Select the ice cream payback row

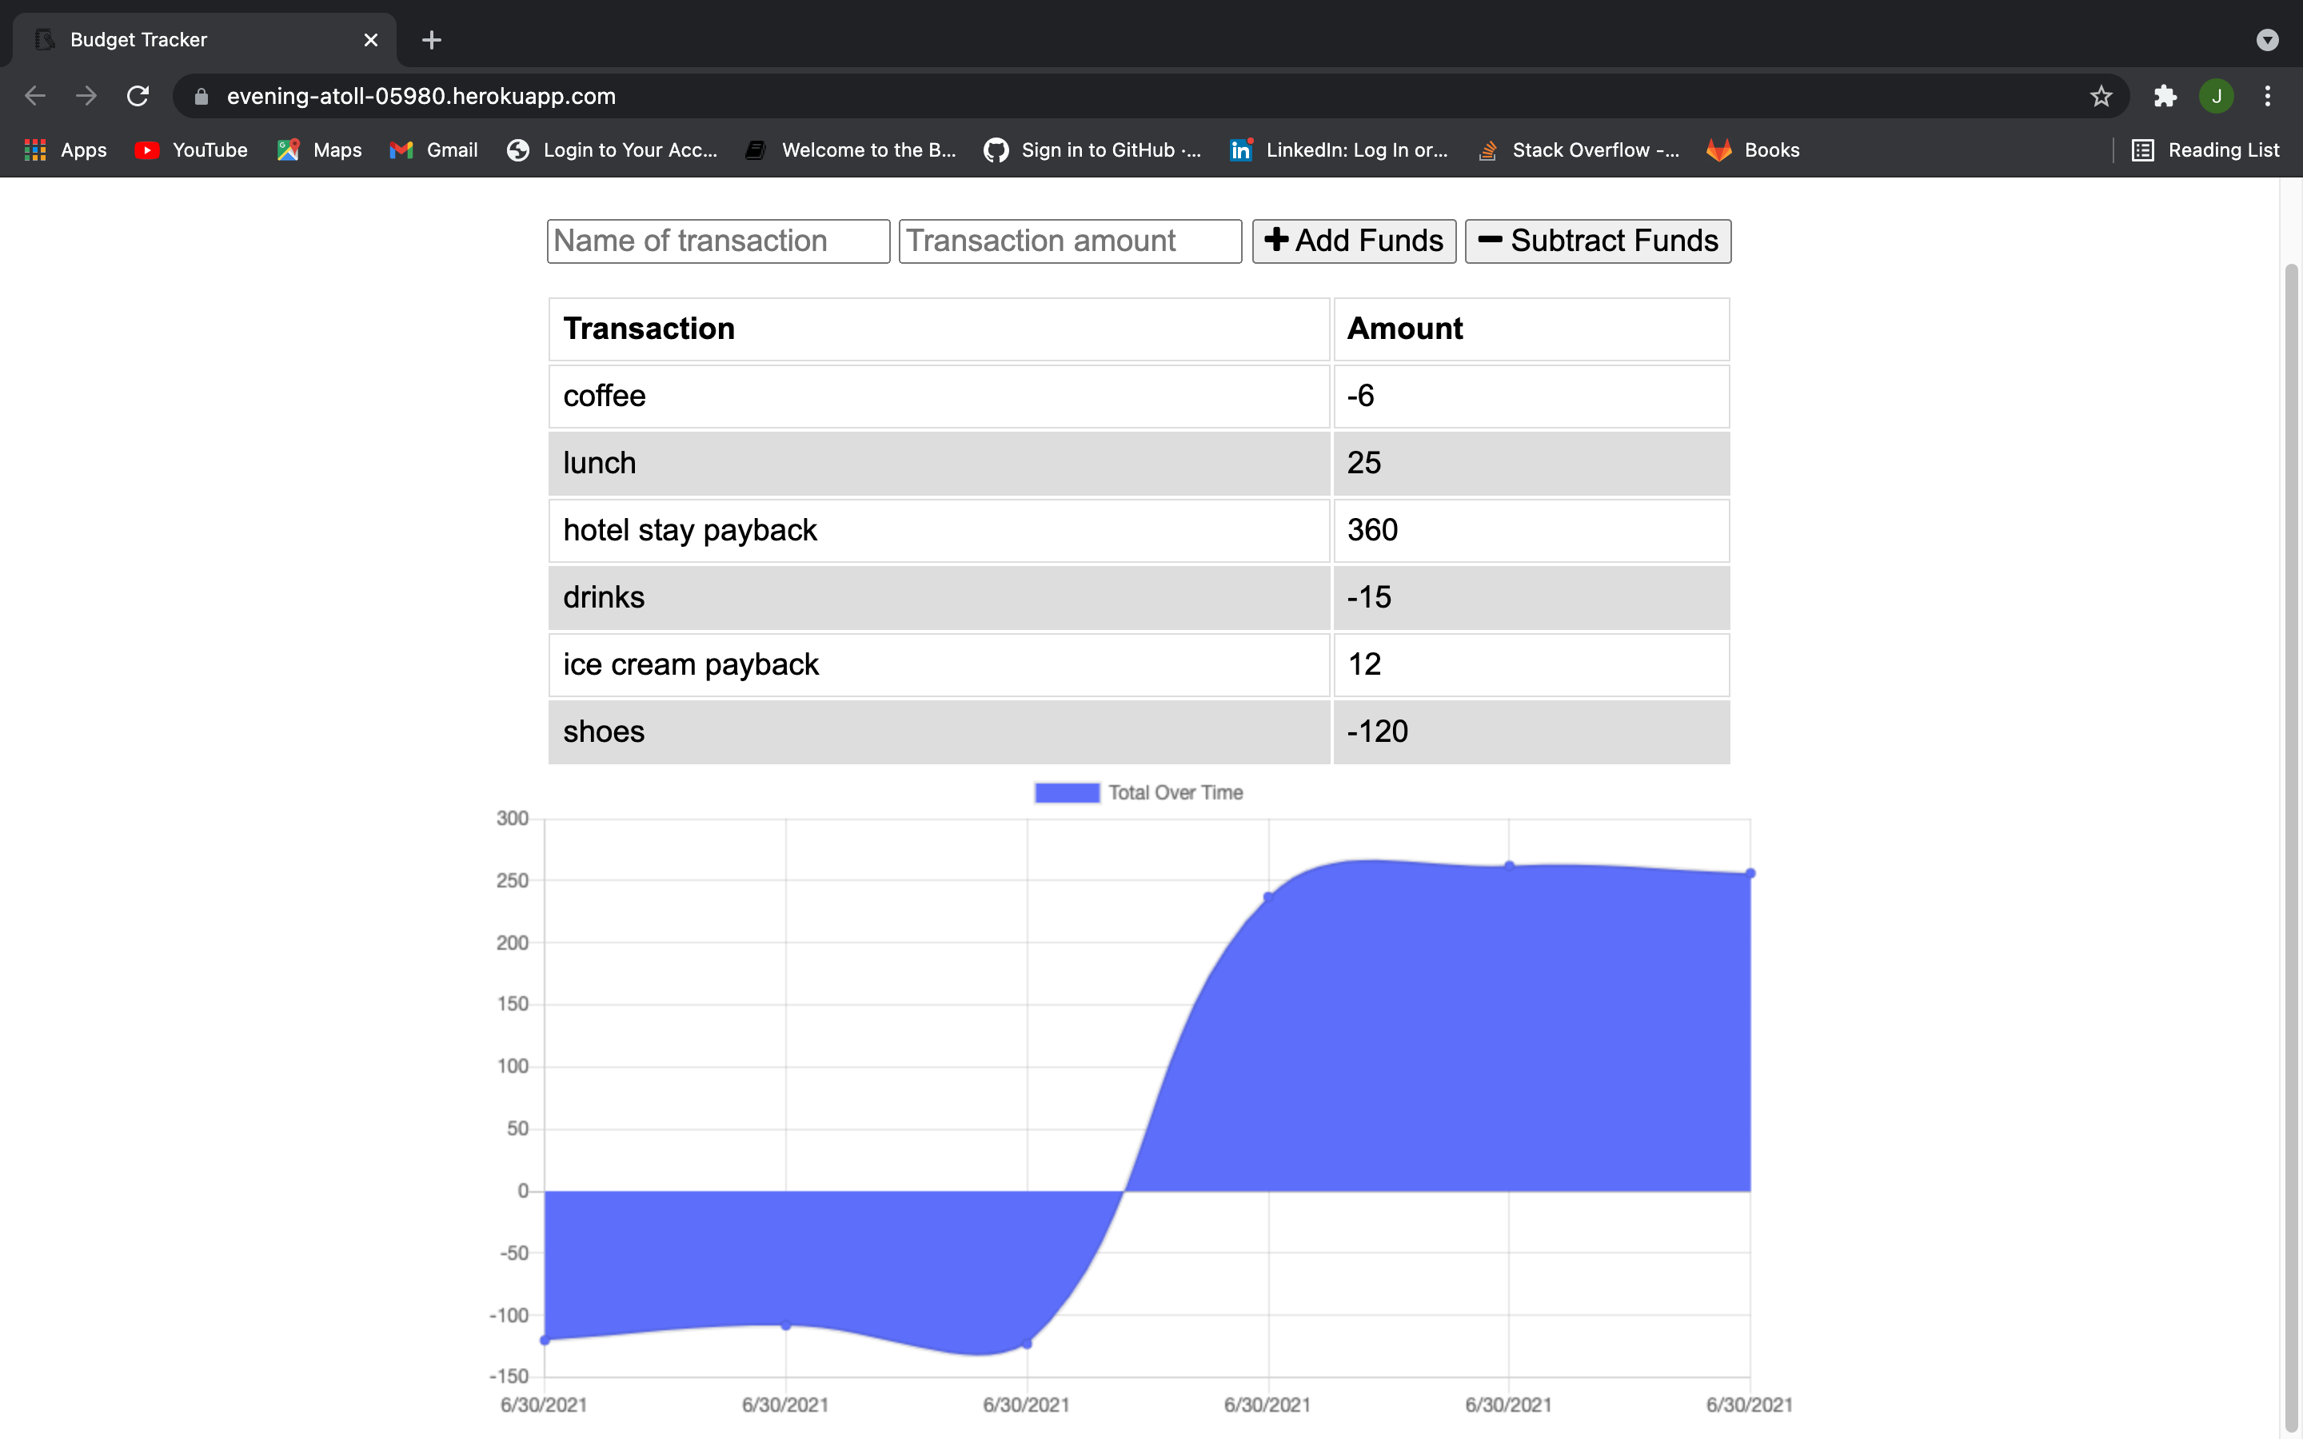(1140, 664)
